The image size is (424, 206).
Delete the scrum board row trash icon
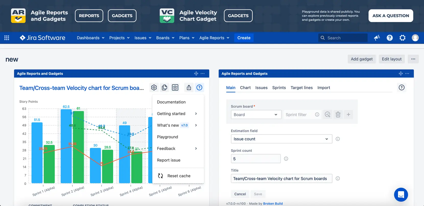point(338,115)
